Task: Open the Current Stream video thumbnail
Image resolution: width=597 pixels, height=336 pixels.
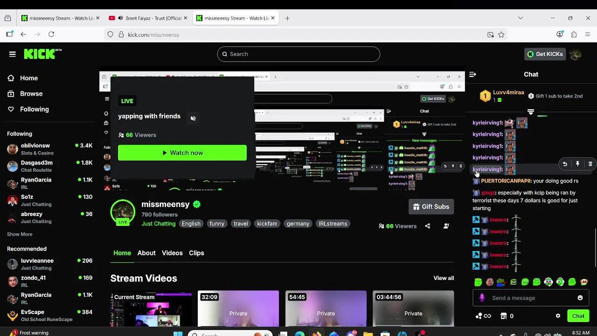Action: pos(151,308)
